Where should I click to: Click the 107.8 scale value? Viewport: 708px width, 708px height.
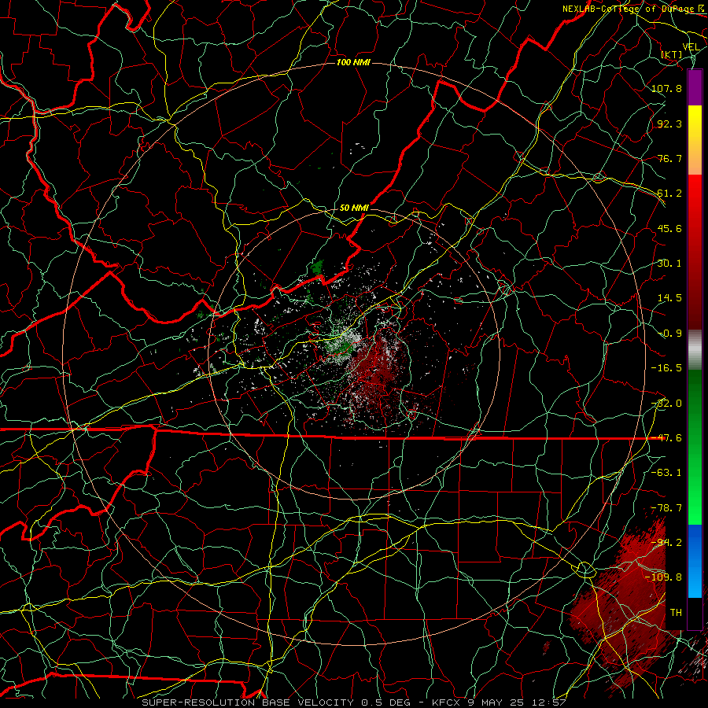tap(666, 88)
